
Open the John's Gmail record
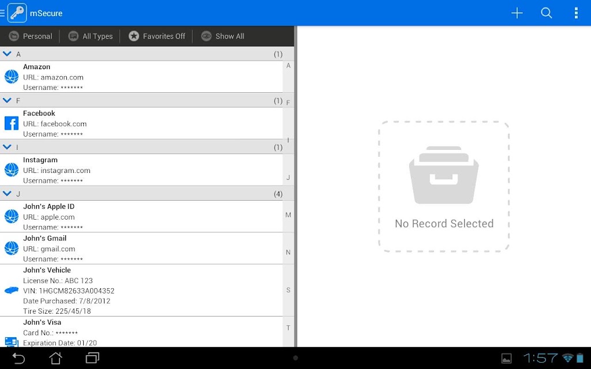pos(141,248)
